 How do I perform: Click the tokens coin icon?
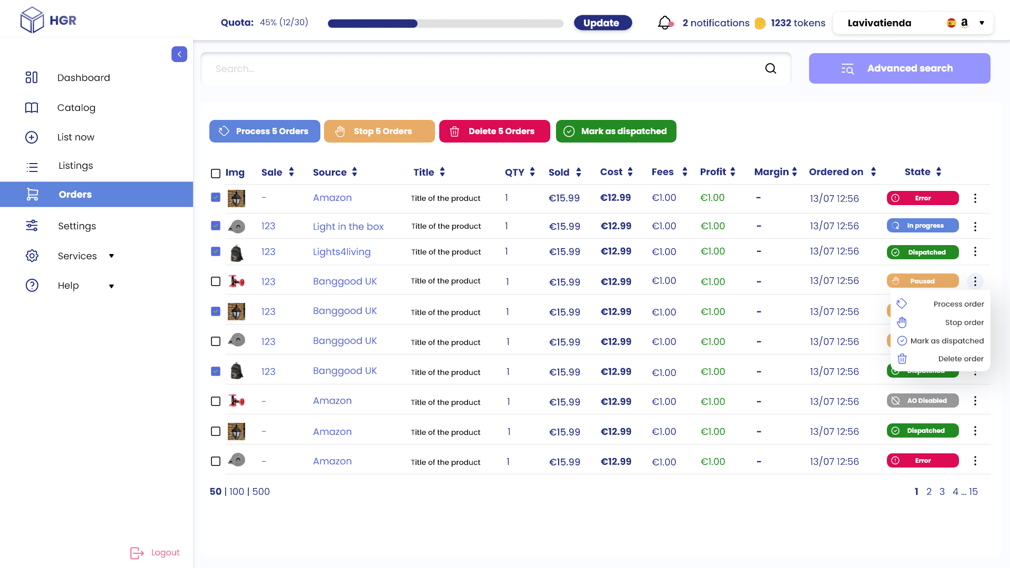[760, 23]
